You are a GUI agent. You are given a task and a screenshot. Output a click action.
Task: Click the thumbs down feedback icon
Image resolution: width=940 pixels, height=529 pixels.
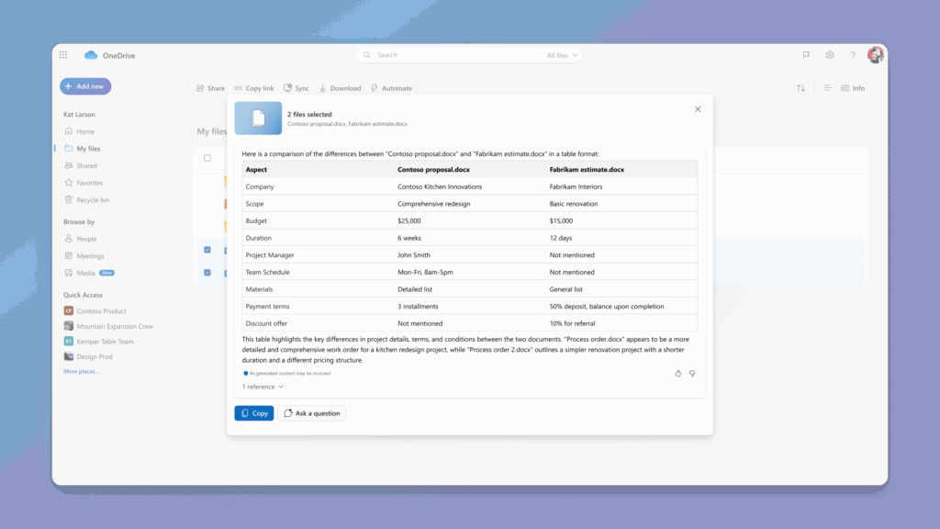tap(692, 374)
